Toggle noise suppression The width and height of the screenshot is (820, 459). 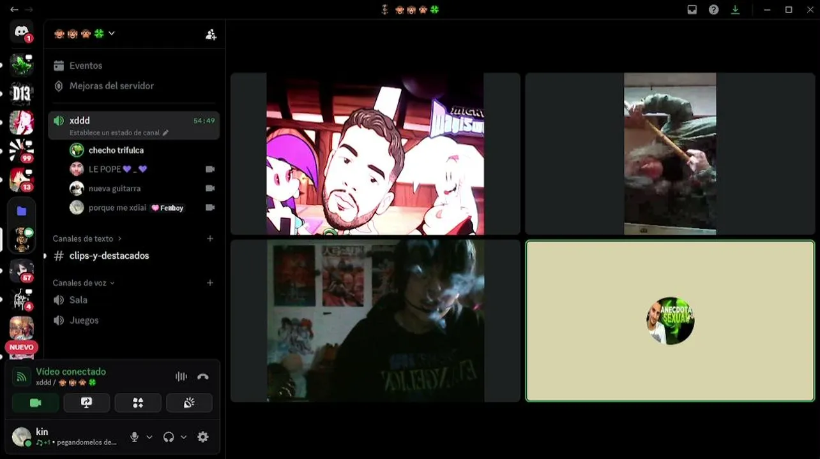click(181, 377)
